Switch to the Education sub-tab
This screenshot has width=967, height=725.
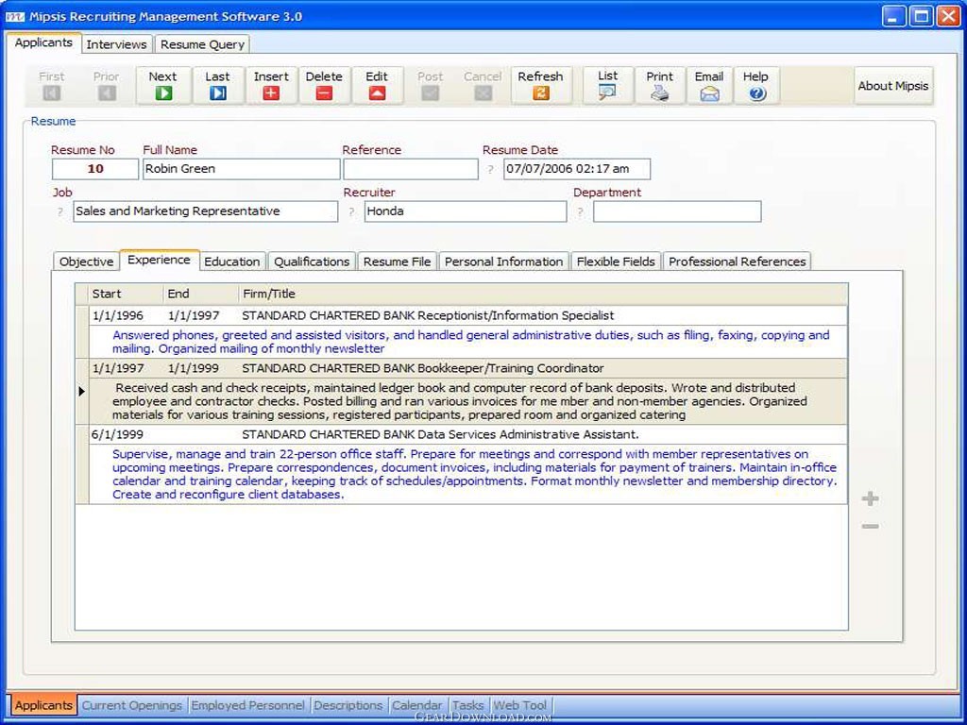point(232,261)
